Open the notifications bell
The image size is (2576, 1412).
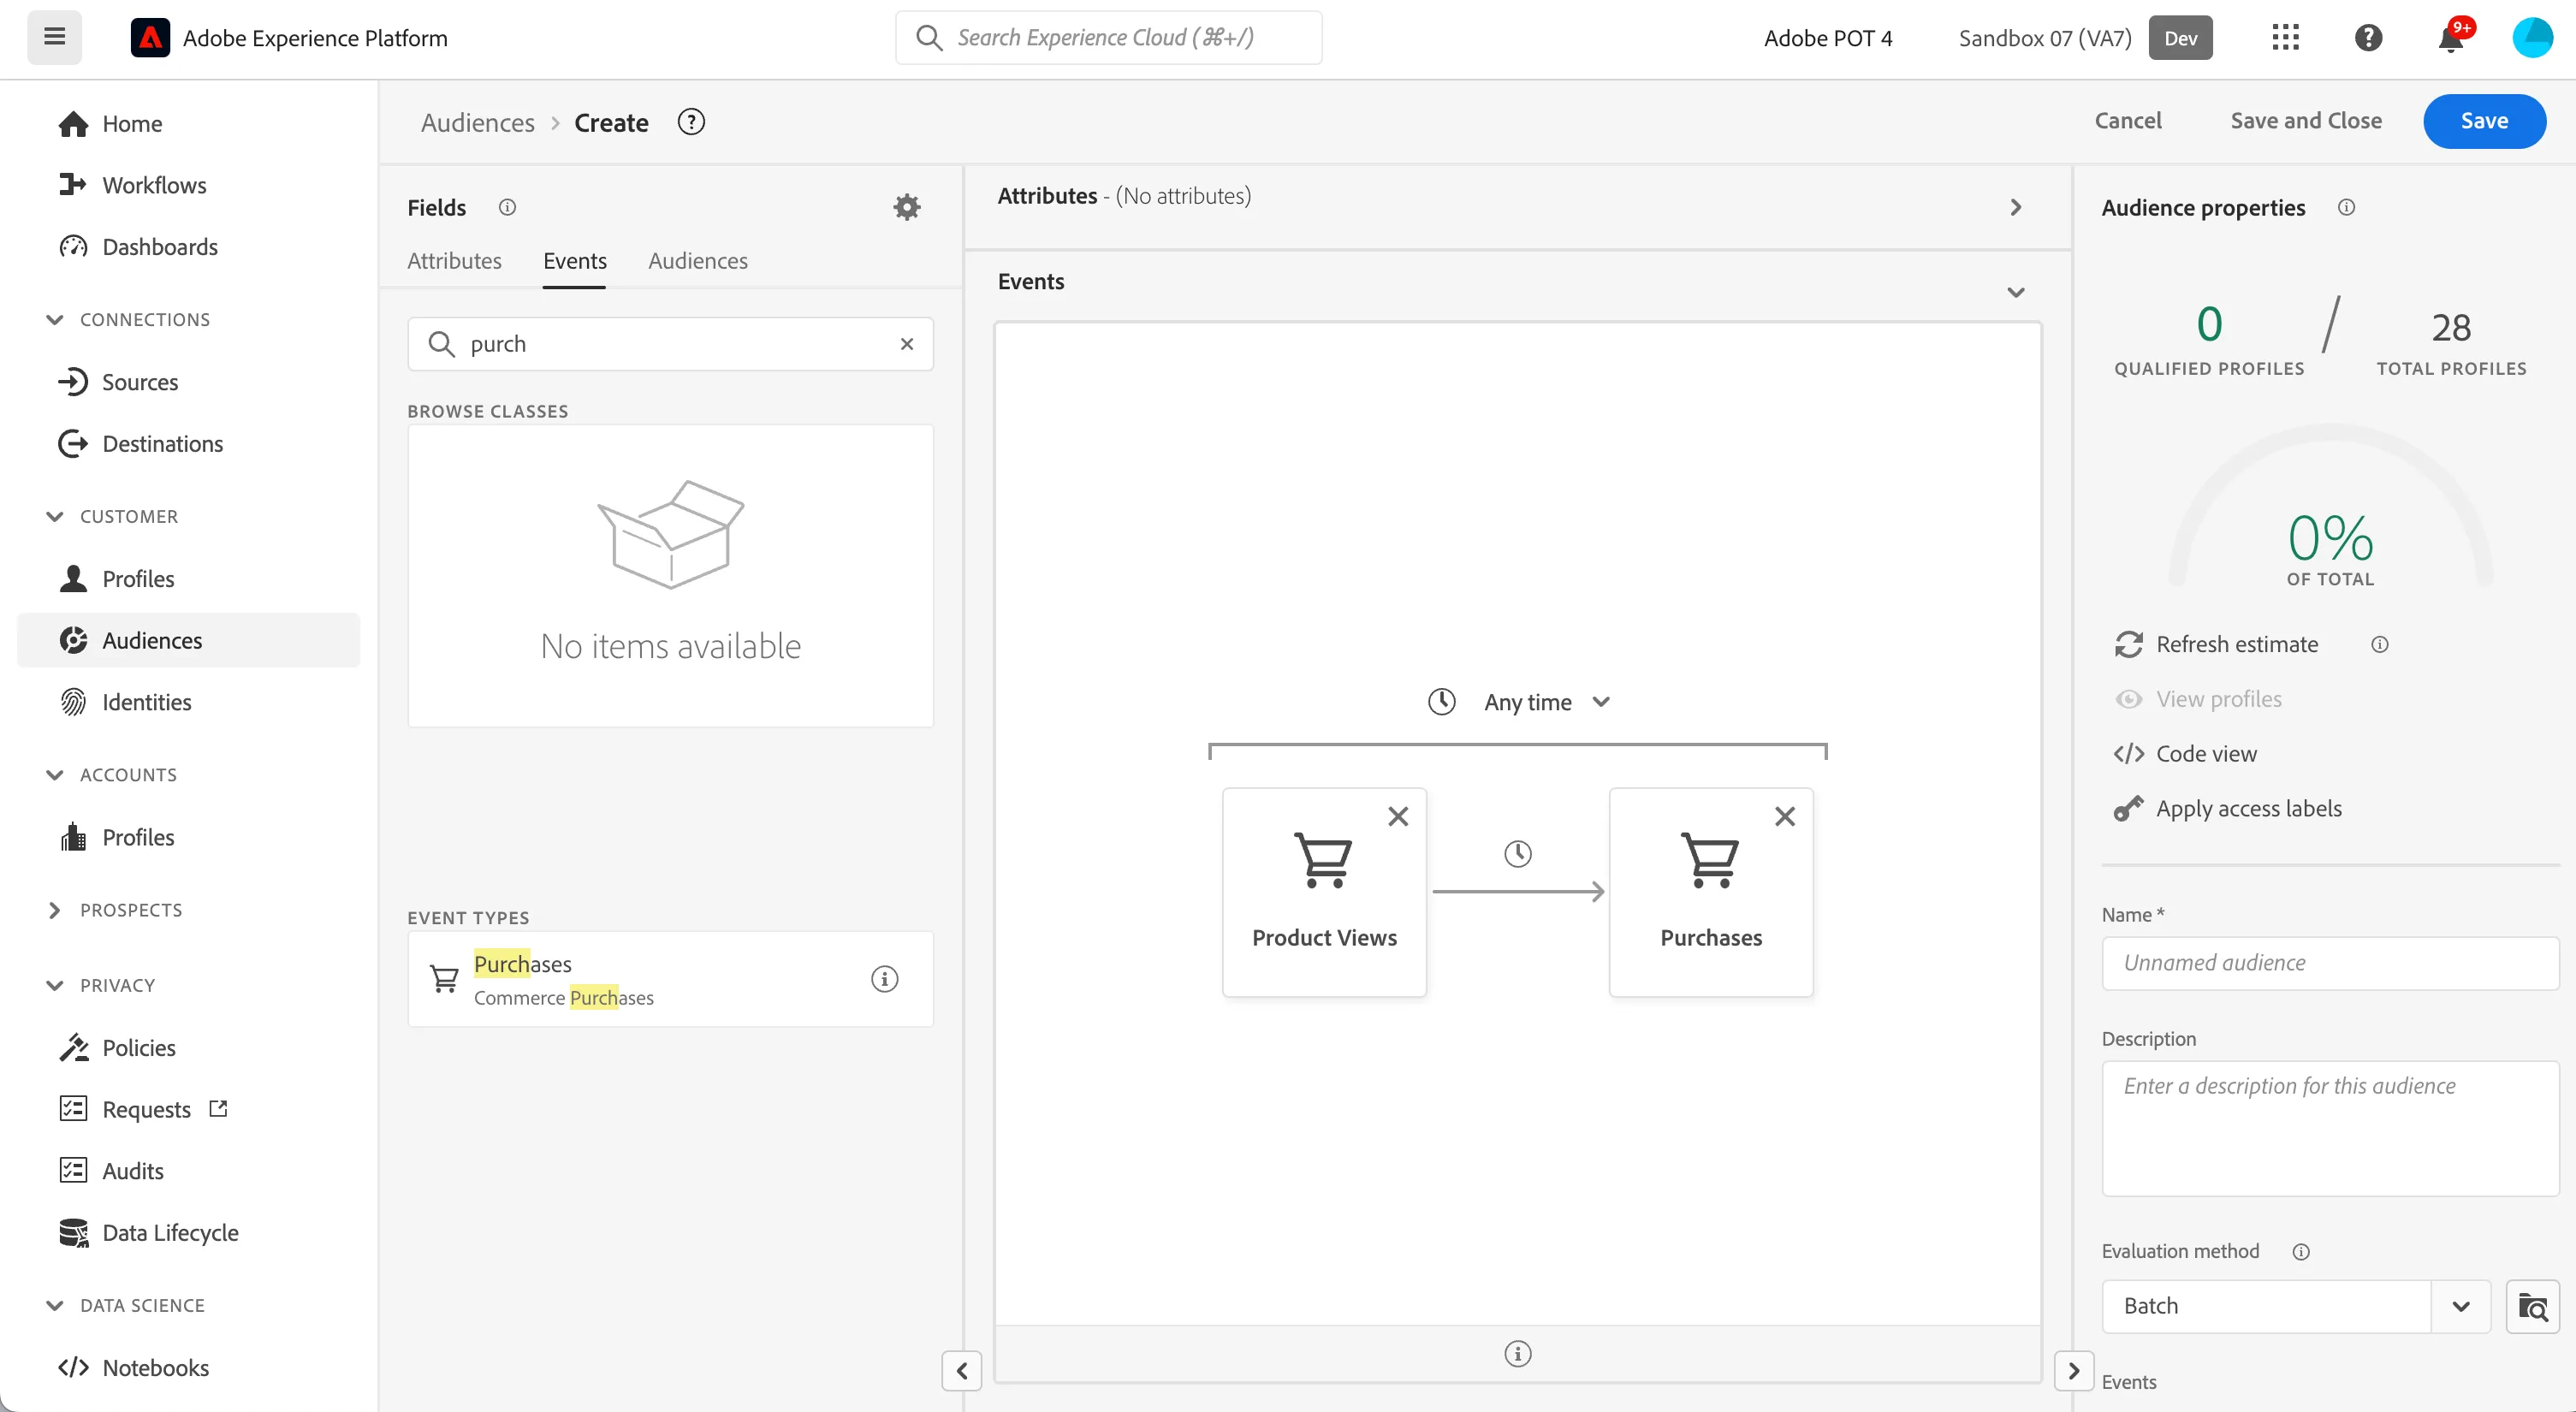click(x=2451, y=38)
